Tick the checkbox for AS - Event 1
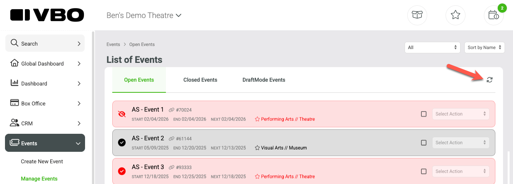The height and width of the screenshot is (184, 513). tap(424, 114)
